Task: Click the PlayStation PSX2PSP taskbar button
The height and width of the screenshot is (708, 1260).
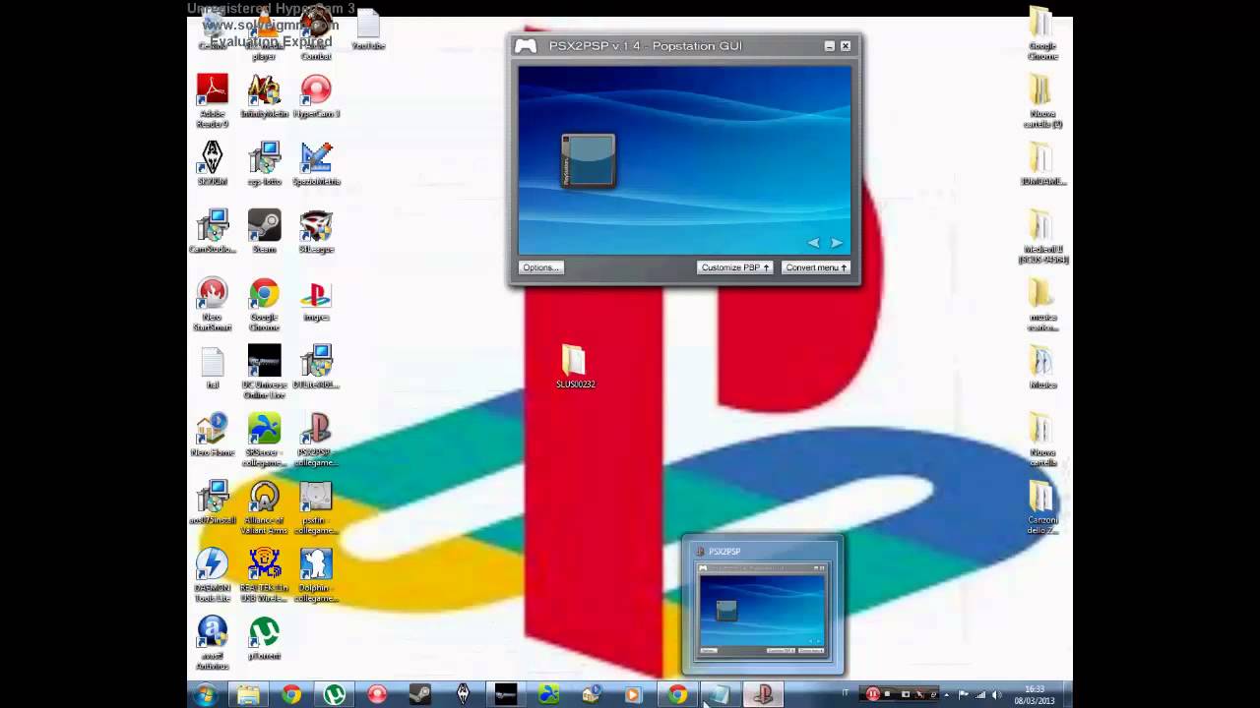Action: (x=763, y=695)
